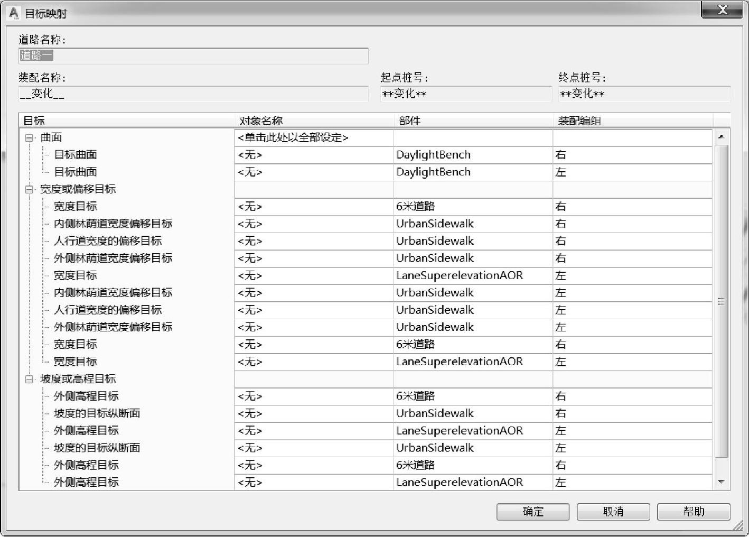The height and width of the screenshot is (537, 749).
Task: Click UrbanSidewalk in 坡度的目标纵断面 左 row
Action: (x=435, y=448)
